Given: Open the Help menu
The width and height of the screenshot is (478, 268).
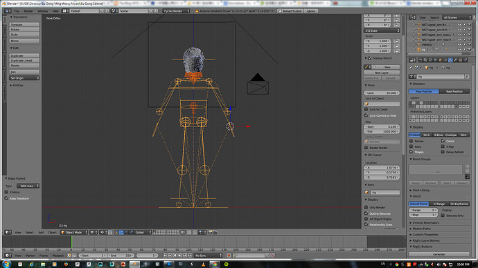Looking at the screenshot, I should pos(55,11).
